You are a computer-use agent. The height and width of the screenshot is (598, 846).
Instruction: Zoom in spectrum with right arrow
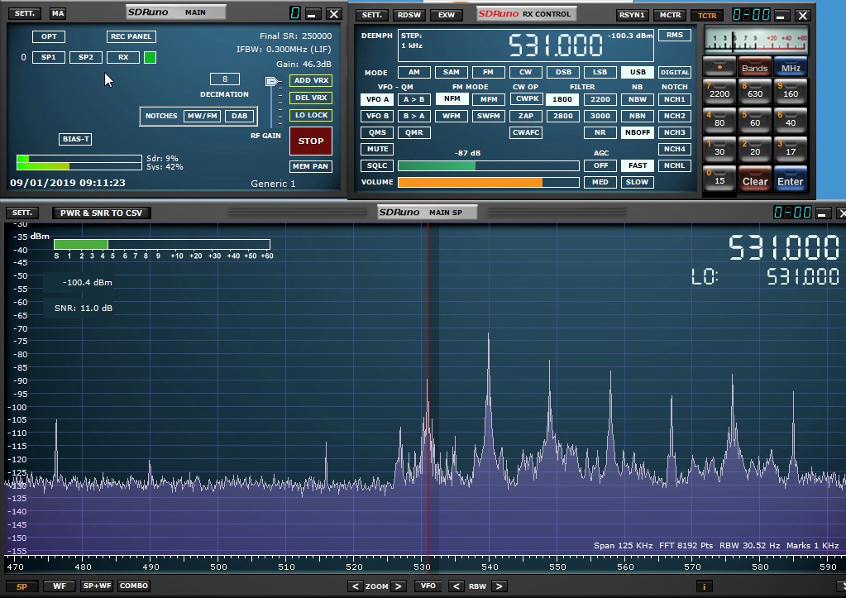(x=398, y=586)
